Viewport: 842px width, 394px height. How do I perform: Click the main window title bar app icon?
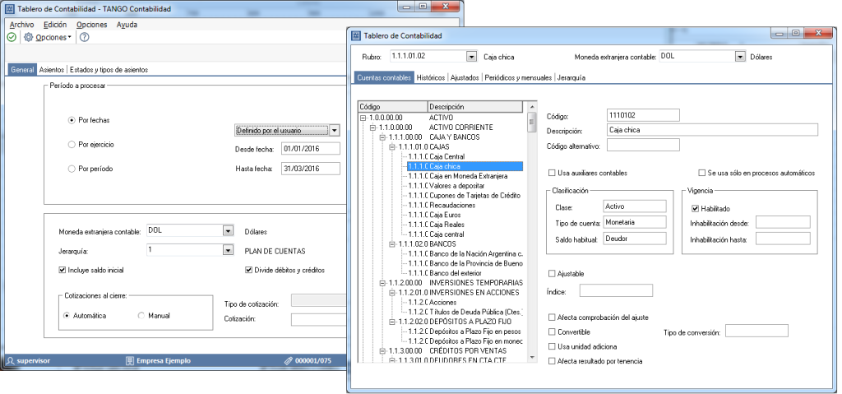(x=10, y=8)
